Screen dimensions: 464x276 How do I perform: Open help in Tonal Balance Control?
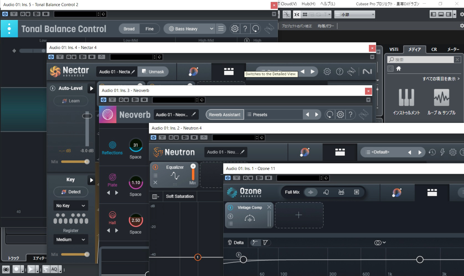coord(245,29)
